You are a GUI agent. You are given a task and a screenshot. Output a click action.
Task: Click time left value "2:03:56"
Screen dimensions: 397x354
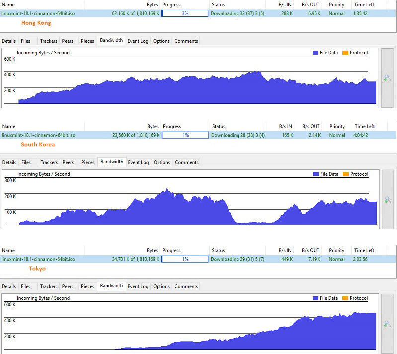point(360,259)
